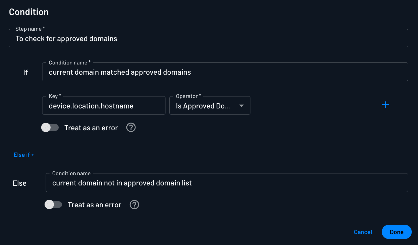Click Cancel to discard changes

pyautogui.click(x=363, y=232)
